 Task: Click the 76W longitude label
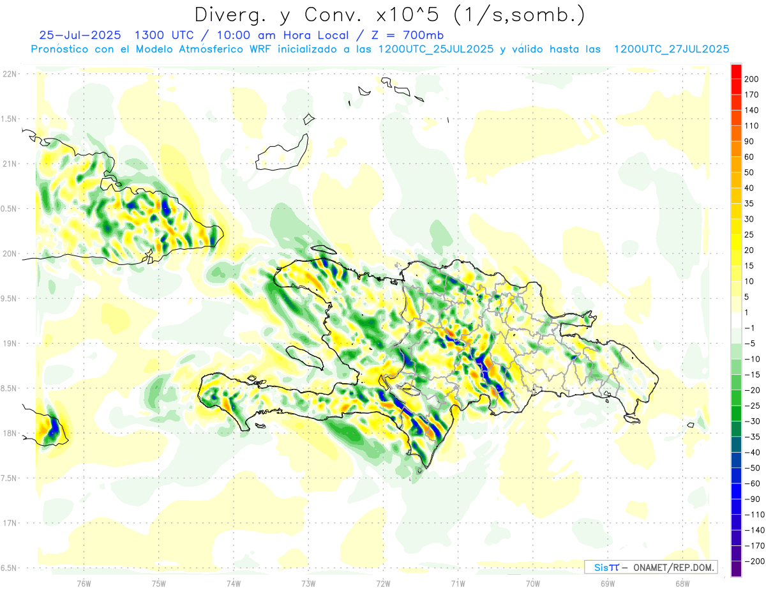pos(84,583)
